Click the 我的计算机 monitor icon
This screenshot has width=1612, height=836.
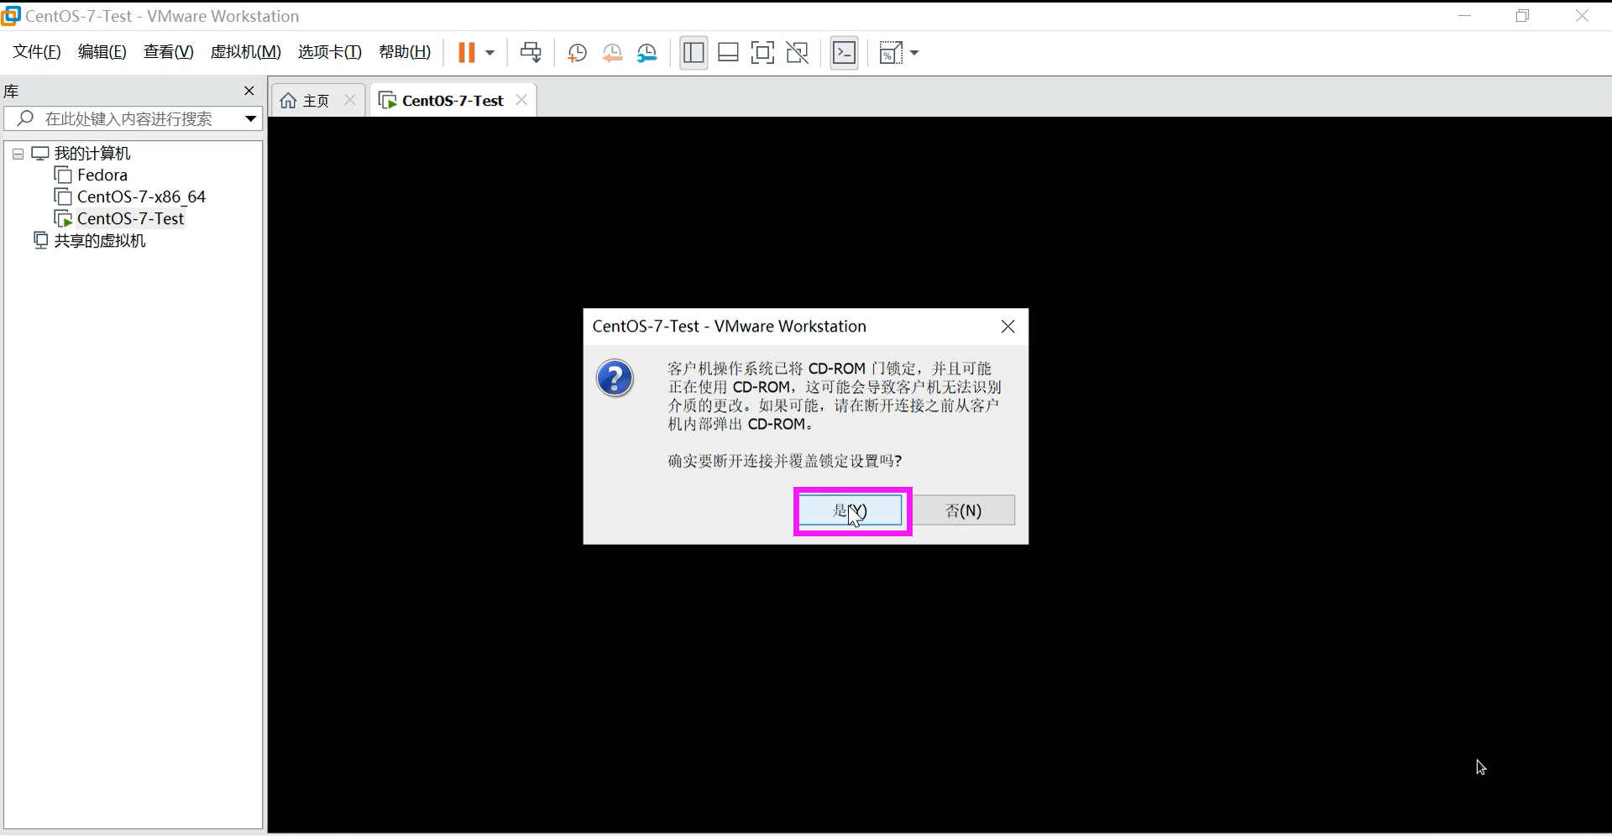click(40, 154)
